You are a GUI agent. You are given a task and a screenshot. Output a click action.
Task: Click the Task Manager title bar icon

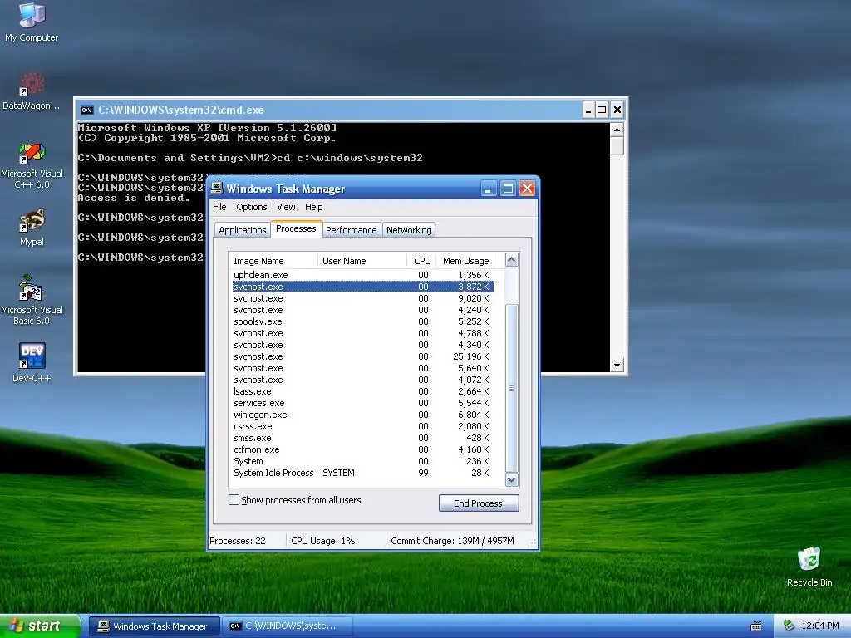coord(217,189)
